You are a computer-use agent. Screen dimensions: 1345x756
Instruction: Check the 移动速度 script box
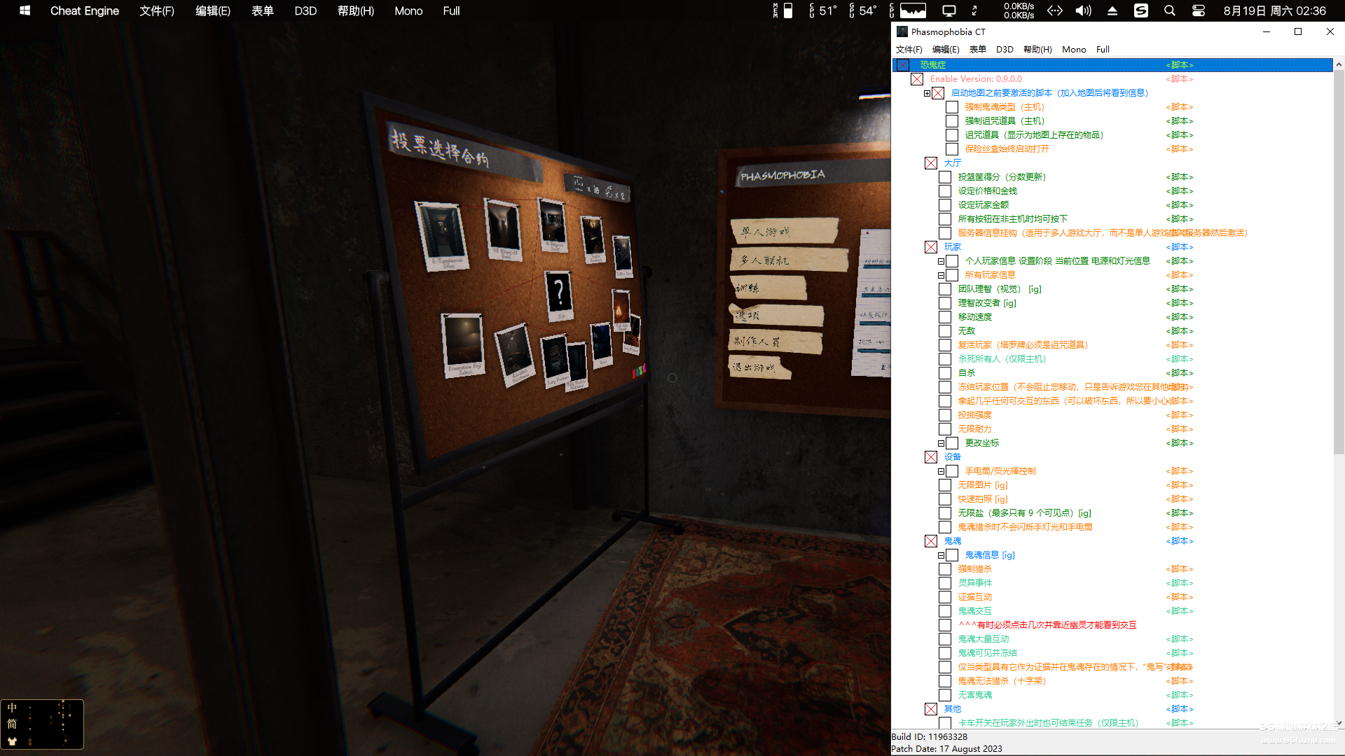click(945, 317)
